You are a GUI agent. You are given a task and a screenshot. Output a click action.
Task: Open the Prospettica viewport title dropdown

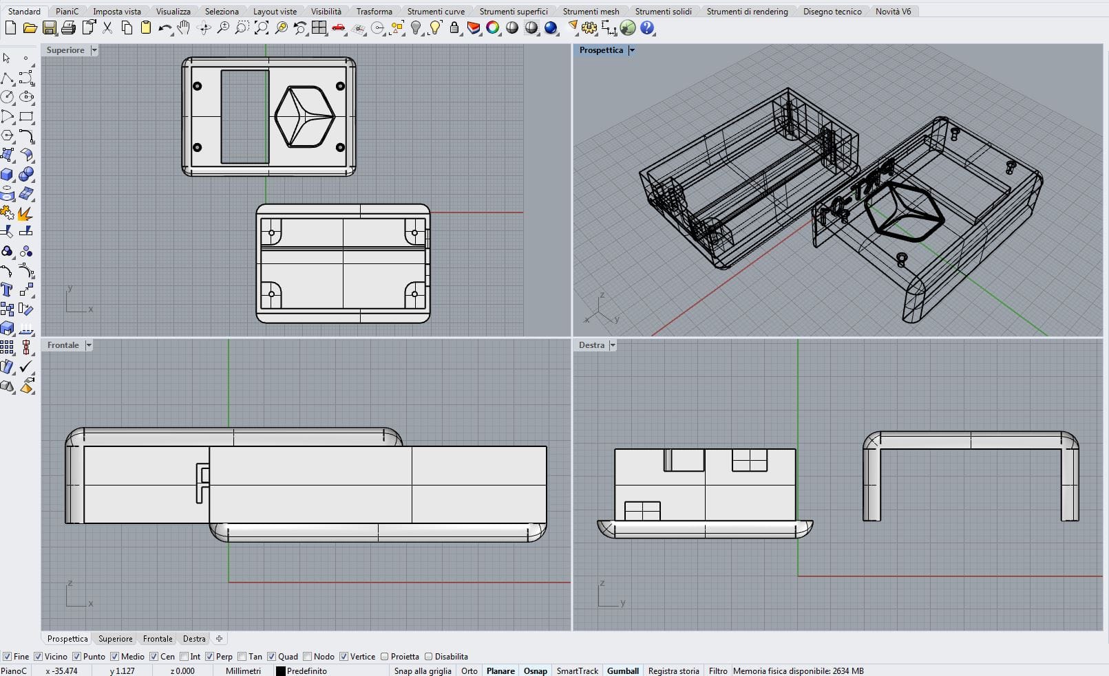(x=632, y=50)
